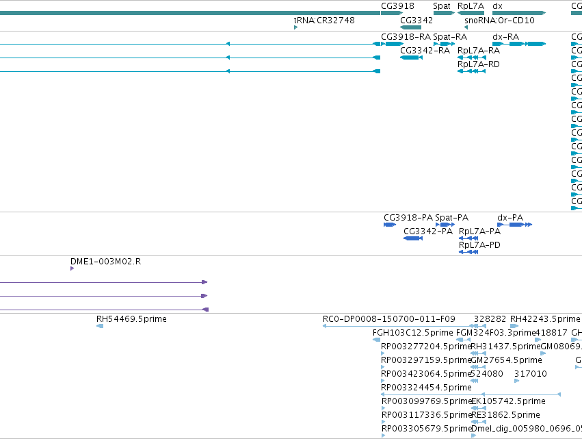The height and width of the screenshot is (439, 582).
Task: Click the DME1-003M02.R marker
Action: [72, 268]
